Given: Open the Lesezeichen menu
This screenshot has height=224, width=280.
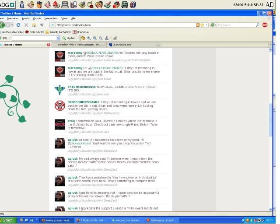Looking at the screenshot, I should pos(51,18).
